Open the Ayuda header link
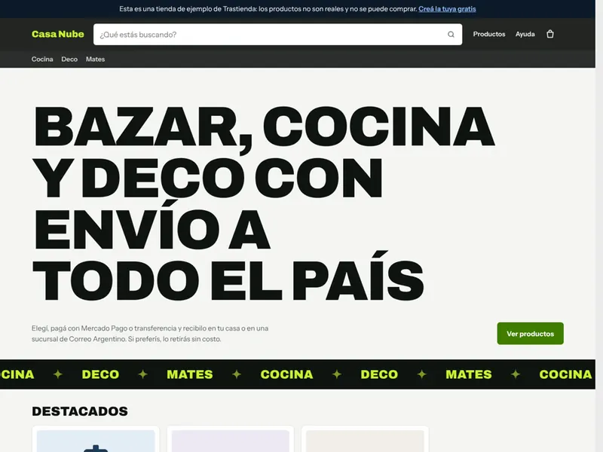 [525, 34]
